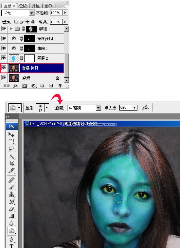
Task: Select the Blur tool
Action: pos(11,223)
